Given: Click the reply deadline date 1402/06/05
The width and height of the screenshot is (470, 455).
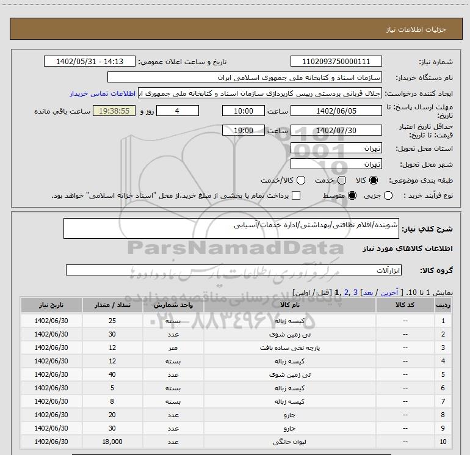Looking at the screenshot, I should [336, 111].
